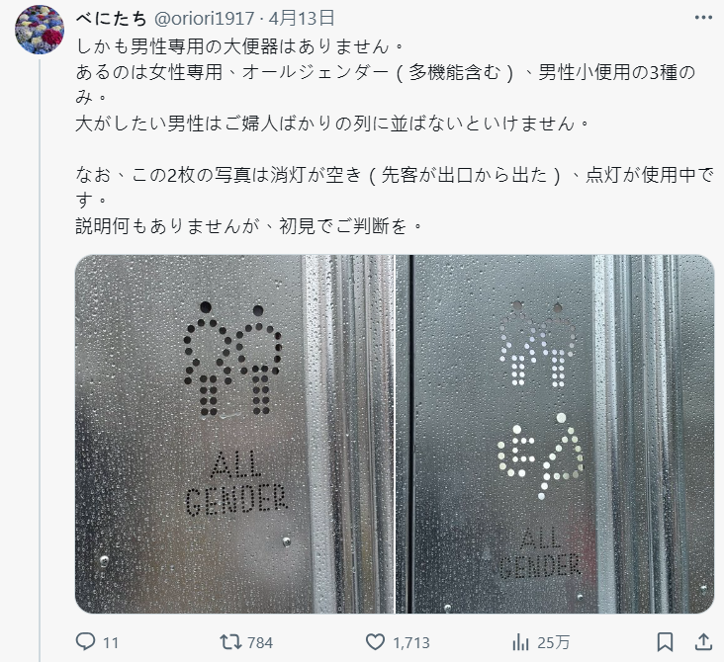This screenshot has height=662, width=724.
Task: Open the view analytics bar-chart icon
Action: coord(520,641)
